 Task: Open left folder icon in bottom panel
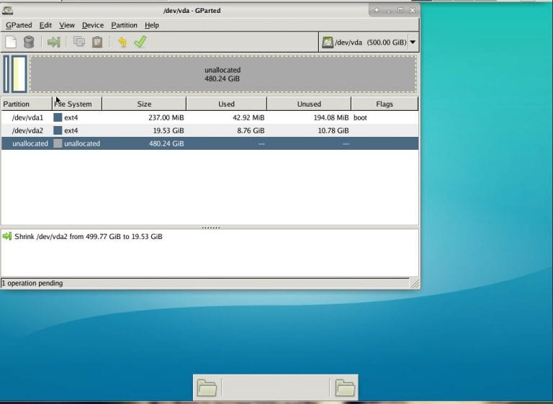point(207,387)
